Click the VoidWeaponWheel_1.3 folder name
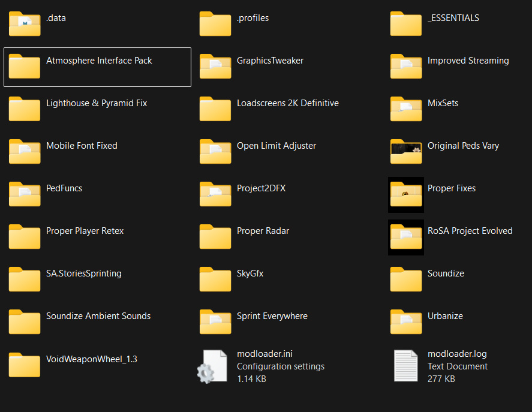 [92, 359]
